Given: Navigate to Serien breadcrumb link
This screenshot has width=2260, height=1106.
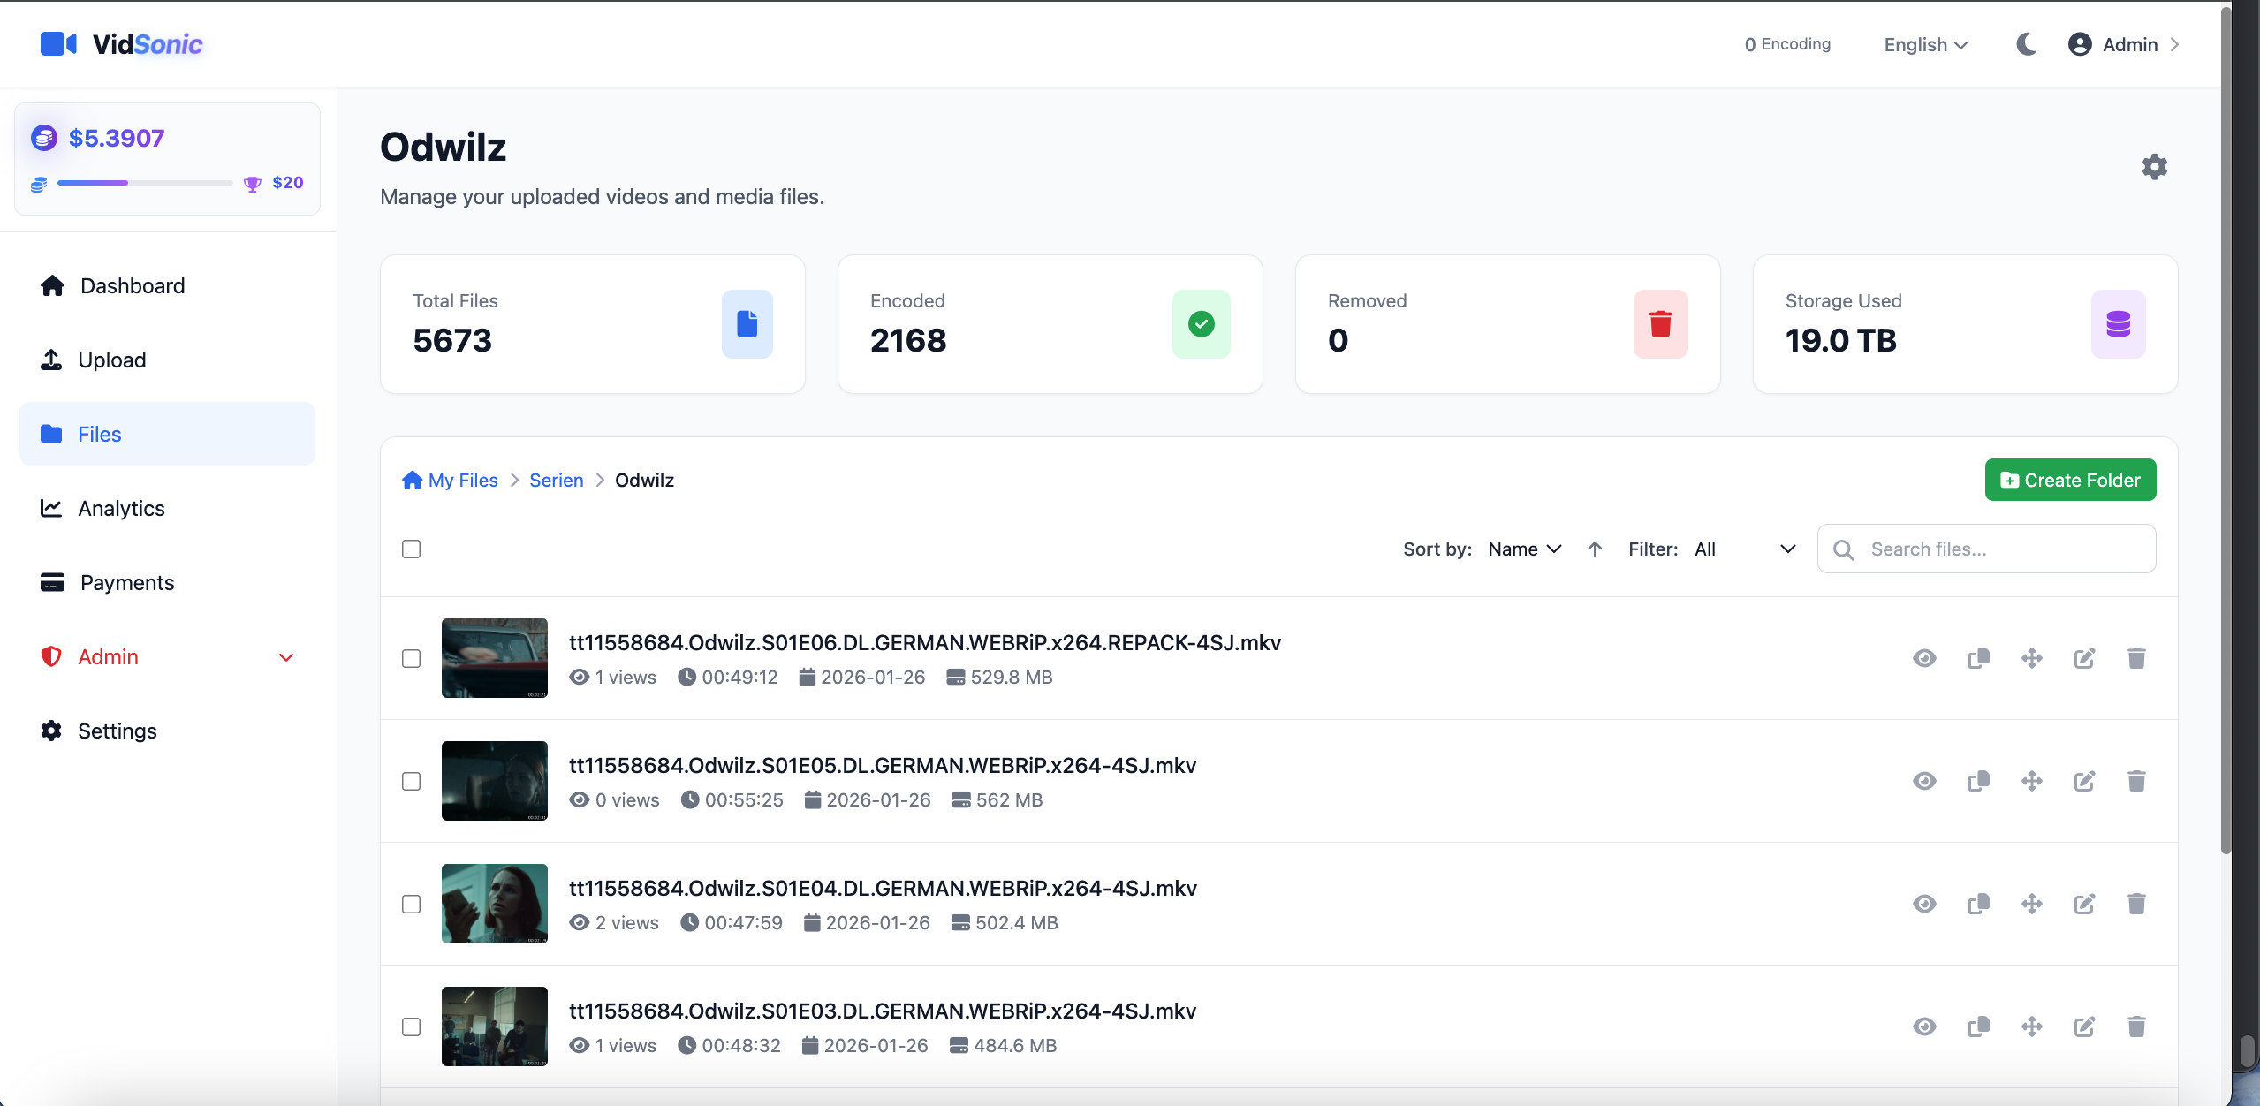Looking at the screenshot, I should click(x=556, y=480).
